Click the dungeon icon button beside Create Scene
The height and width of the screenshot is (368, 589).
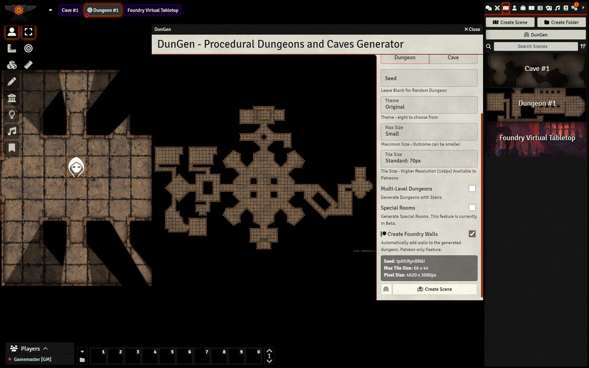(386, 289)
